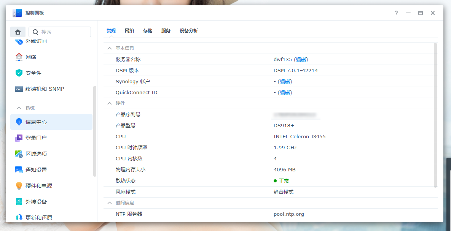This screenshot has height=231, width=451.
Task: Switch to the 服务 tab
Action: [x=166, y=31]
